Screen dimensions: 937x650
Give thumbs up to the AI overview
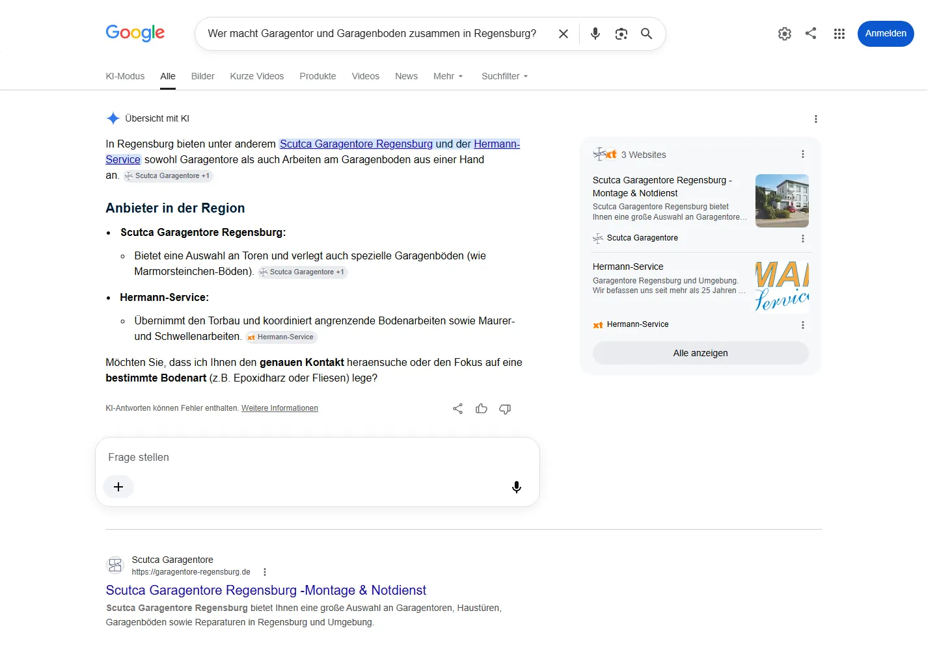(x=482, y=409)
